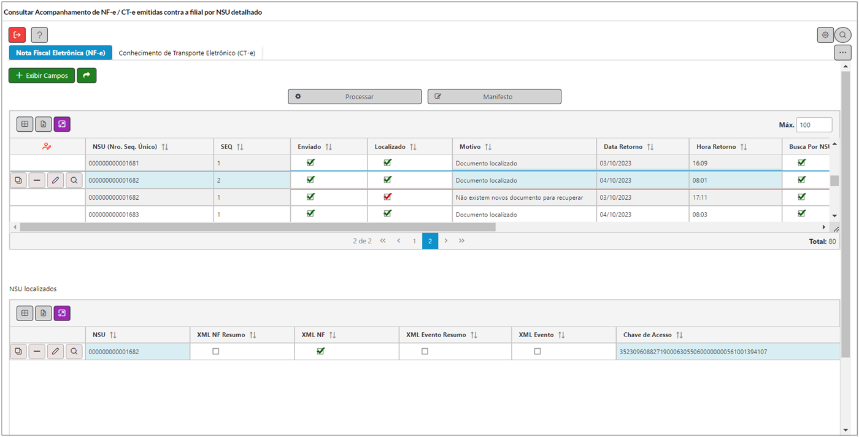Image resolution: width=859 pixels, height=437 pixels.
Task: Click the red exit icon button
Action: (x=17, y=35)
